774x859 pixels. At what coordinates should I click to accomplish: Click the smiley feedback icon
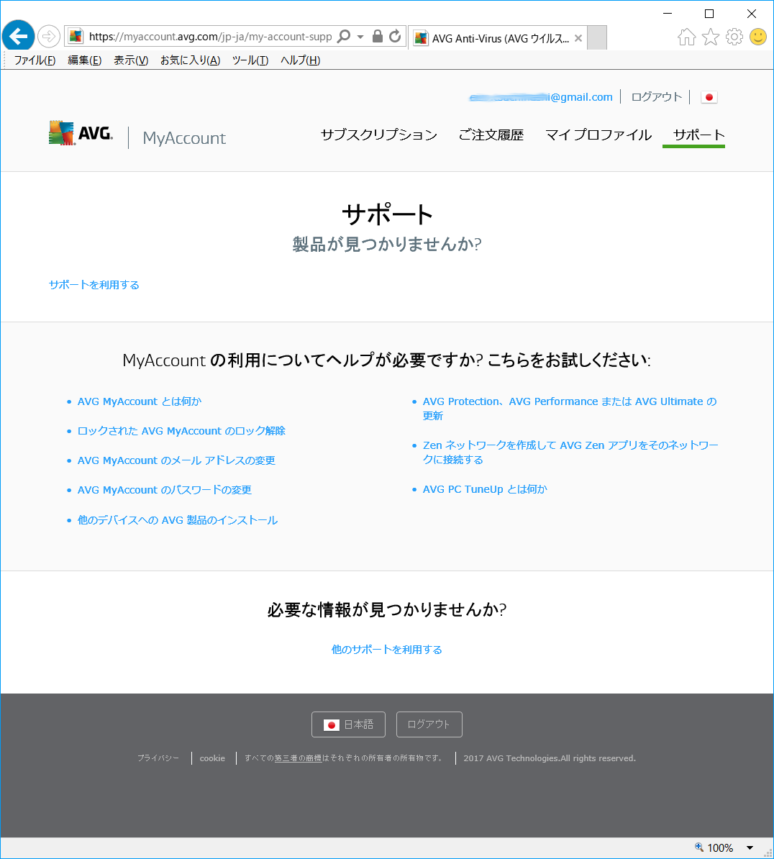pyautogui.click(x=758, y=37)
